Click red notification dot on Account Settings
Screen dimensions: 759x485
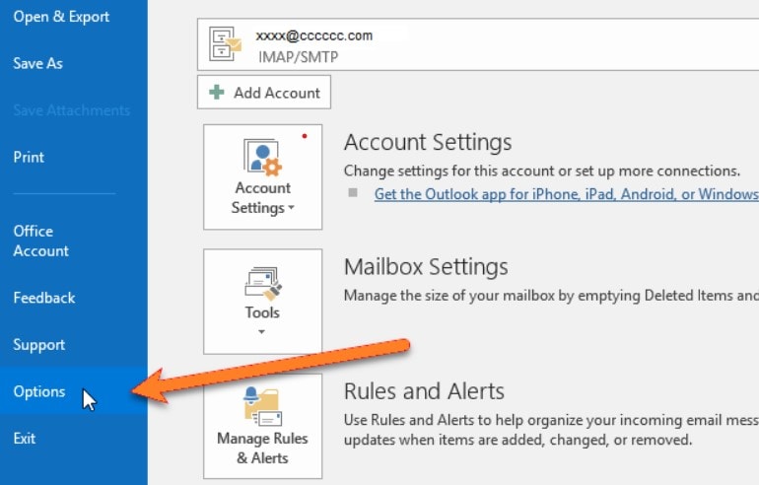(x=305, y=136)
